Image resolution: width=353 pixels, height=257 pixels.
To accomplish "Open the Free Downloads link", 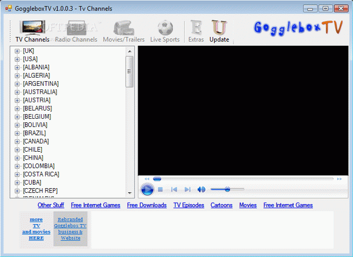I will click(x=146, y=205).
